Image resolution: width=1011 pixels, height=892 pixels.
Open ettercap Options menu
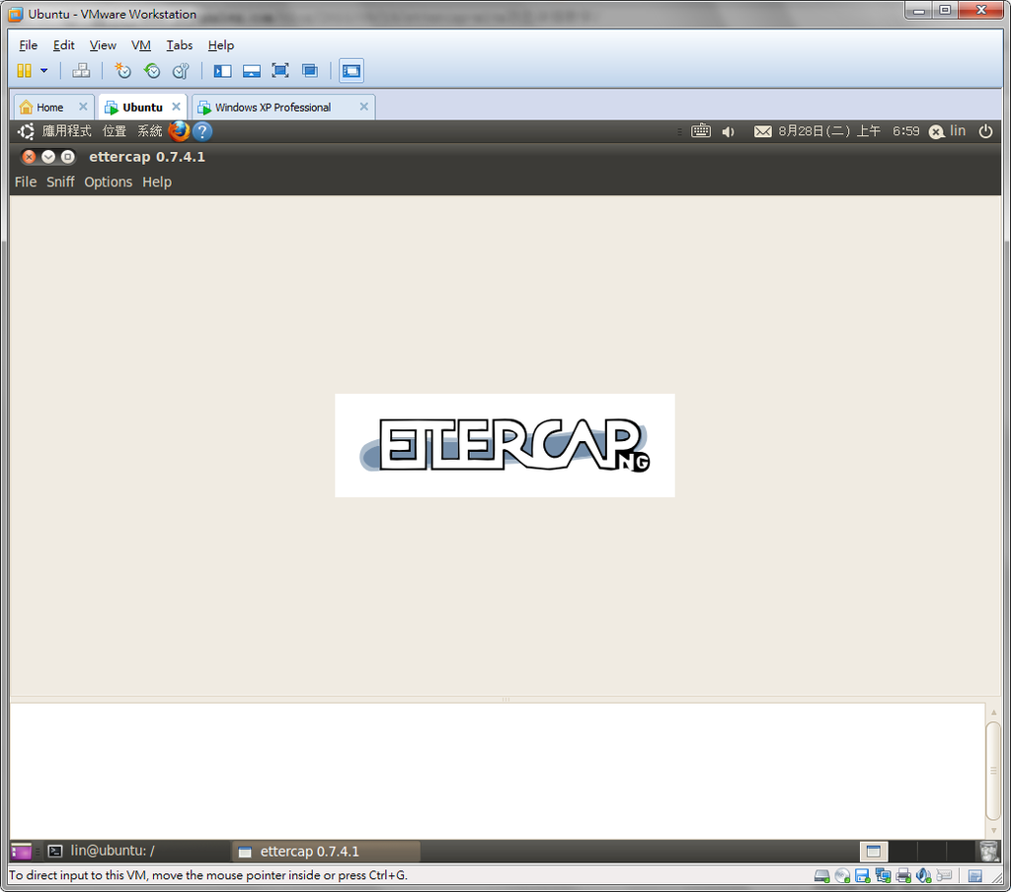(x=109, y=182)
